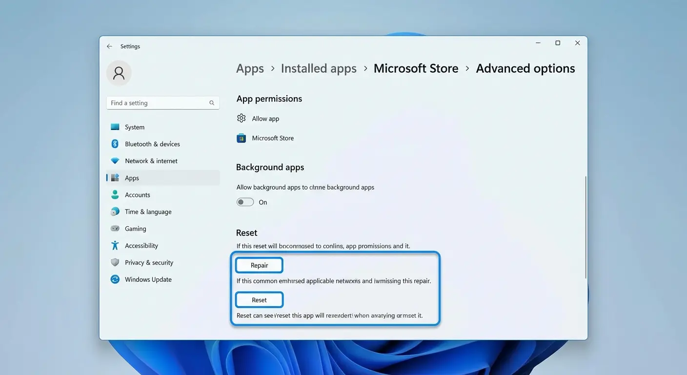687x375 pixels.
Task: Click the vertical scrollbar on right
Action: 586,228
